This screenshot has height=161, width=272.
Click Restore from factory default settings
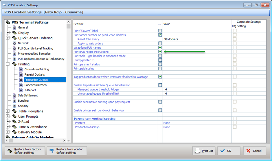[25, 151]
